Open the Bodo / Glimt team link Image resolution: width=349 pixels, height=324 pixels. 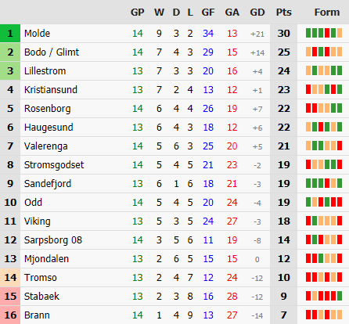pos(52,52)
